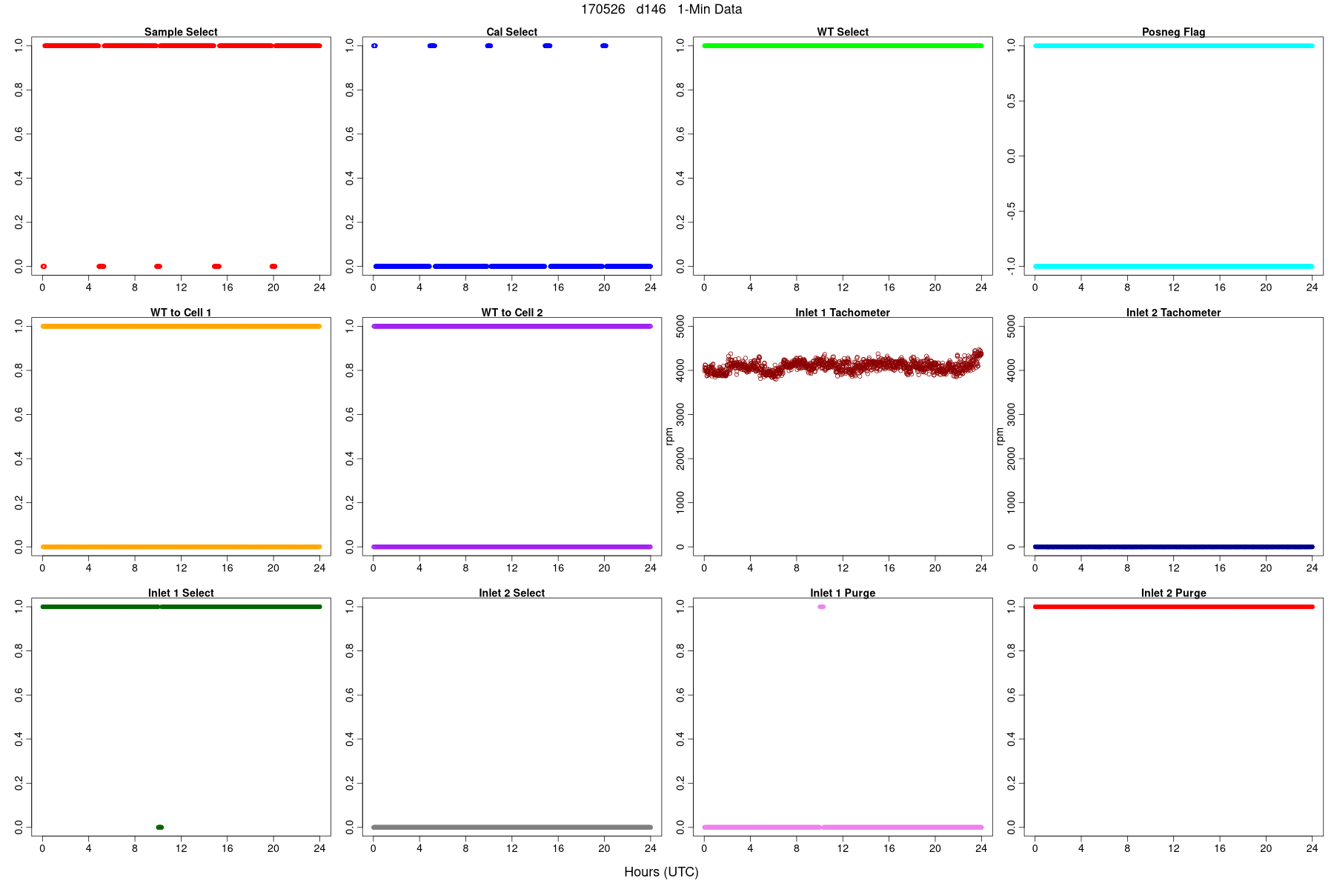Viewport: 1334px width, 889px height.
Task: Select the "WT Select" plot title
Action: click(x=843, y=32)
